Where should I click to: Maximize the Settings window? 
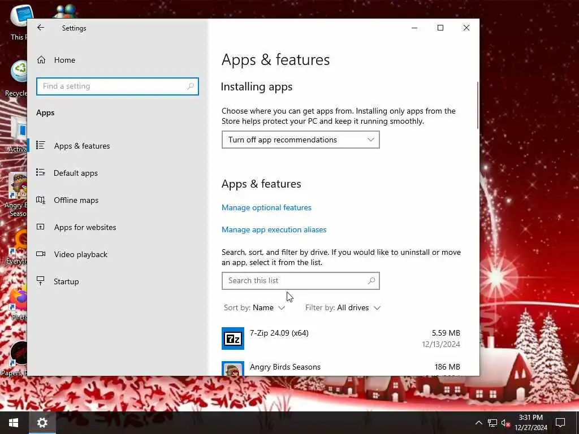pyautogui.click(x=440, y=28)
